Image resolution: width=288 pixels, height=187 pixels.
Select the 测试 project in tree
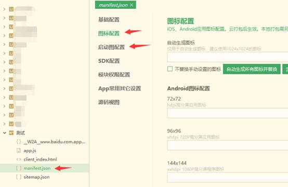[20, 132]
